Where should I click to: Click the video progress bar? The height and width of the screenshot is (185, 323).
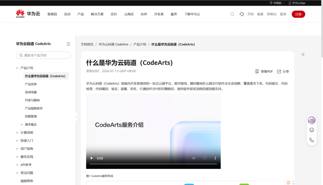(153, 164)
